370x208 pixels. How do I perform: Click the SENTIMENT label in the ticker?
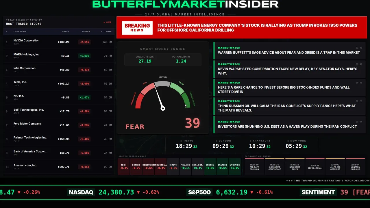click(x=318, y=192)
